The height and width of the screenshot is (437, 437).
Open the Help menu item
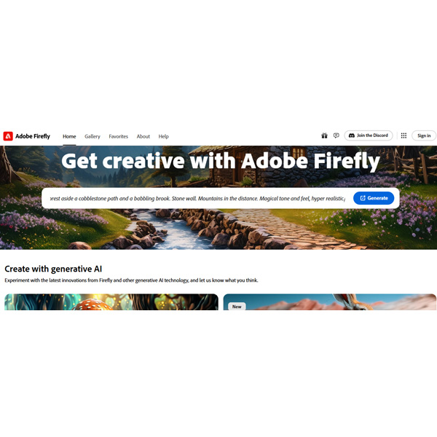(x=164, y=136)
